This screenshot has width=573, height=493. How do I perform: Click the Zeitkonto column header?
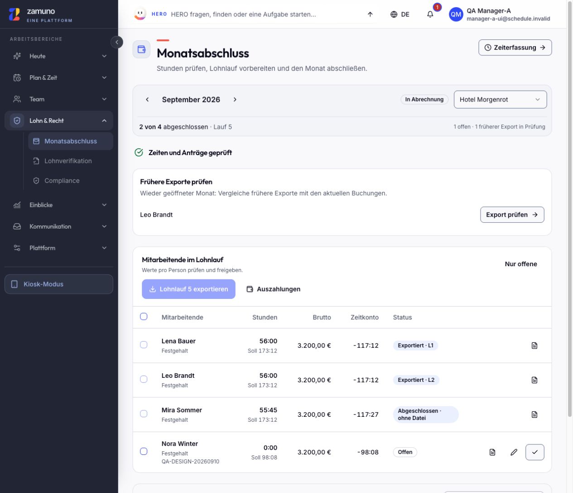point(365,317)
